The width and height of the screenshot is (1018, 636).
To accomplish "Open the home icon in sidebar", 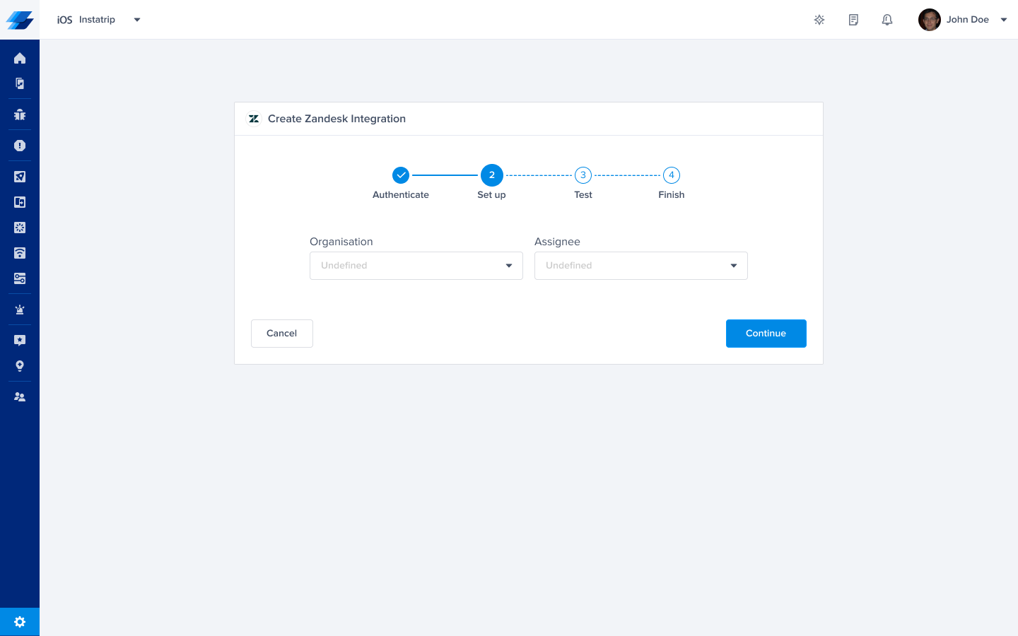I will pos(20,58).
